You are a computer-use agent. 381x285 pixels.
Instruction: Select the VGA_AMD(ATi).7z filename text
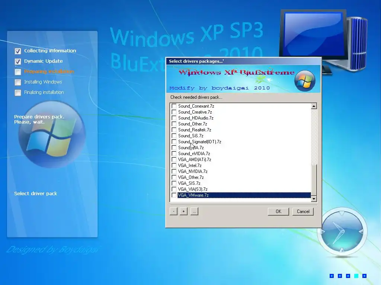[195, 160]
